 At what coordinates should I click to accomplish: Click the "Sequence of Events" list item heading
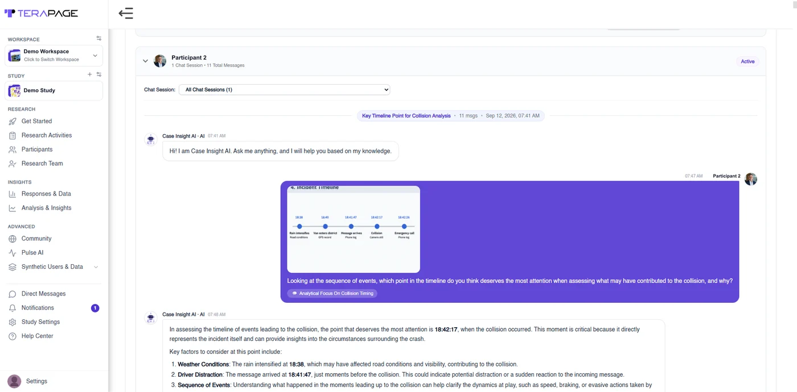point(204,385)
